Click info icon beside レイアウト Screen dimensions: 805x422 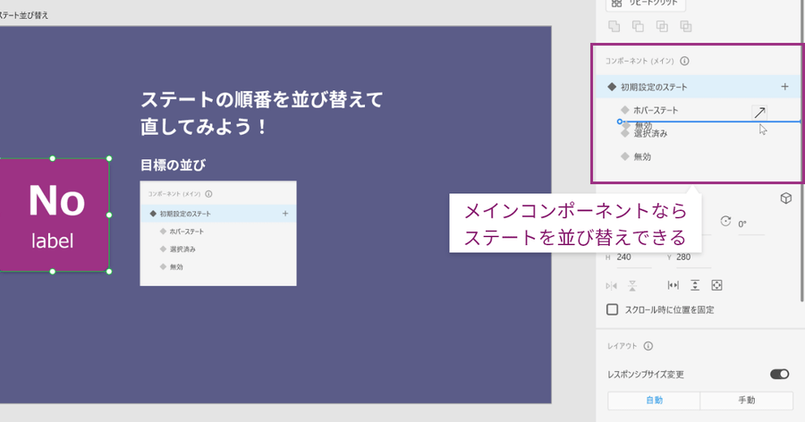pyautogui.click(x=648, y=346)
